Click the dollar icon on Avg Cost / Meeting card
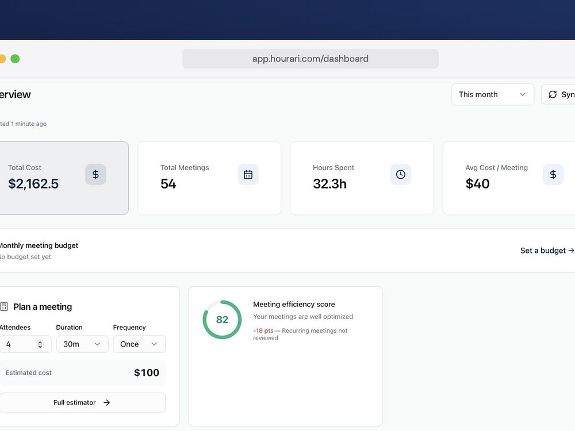 pos(553,175)
